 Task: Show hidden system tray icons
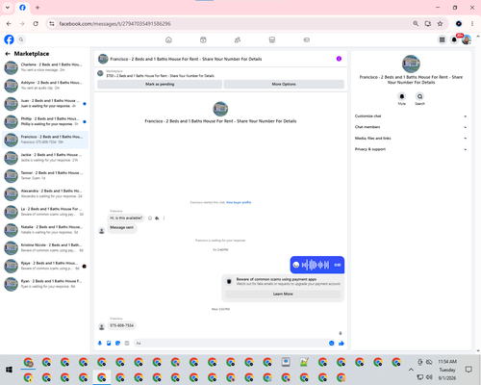click(411, 370)
